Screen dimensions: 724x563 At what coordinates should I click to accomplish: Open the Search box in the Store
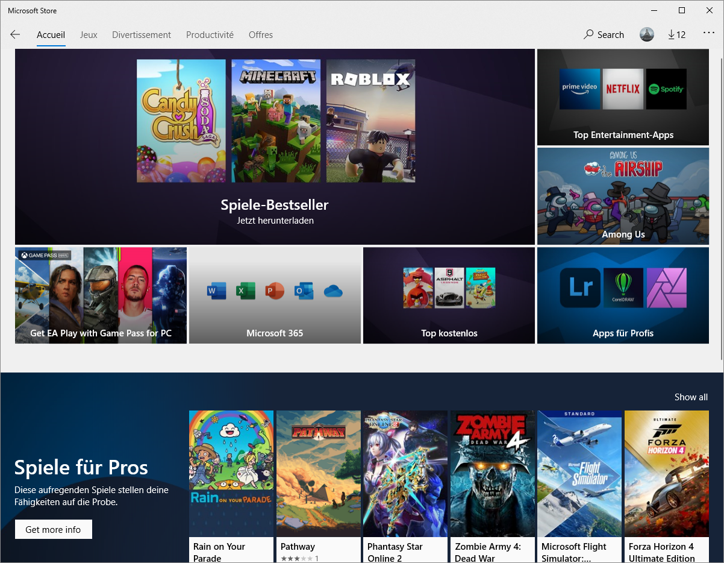click(x=604, y=35)
